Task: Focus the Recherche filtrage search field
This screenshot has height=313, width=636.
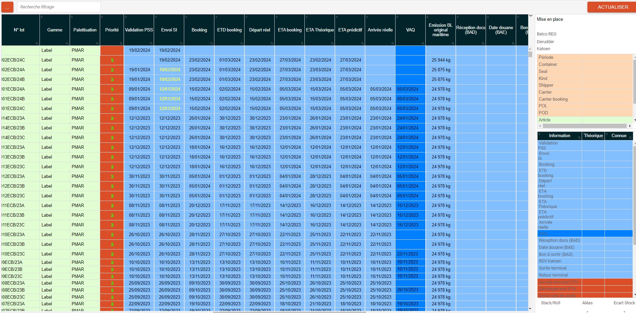Action: pyautogui.click(x=59, y=7)
